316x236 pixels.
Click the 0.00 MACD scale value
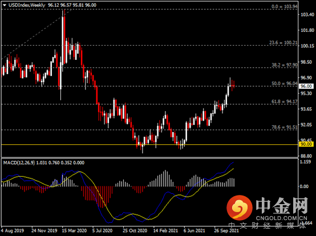[x=304, y=186]
